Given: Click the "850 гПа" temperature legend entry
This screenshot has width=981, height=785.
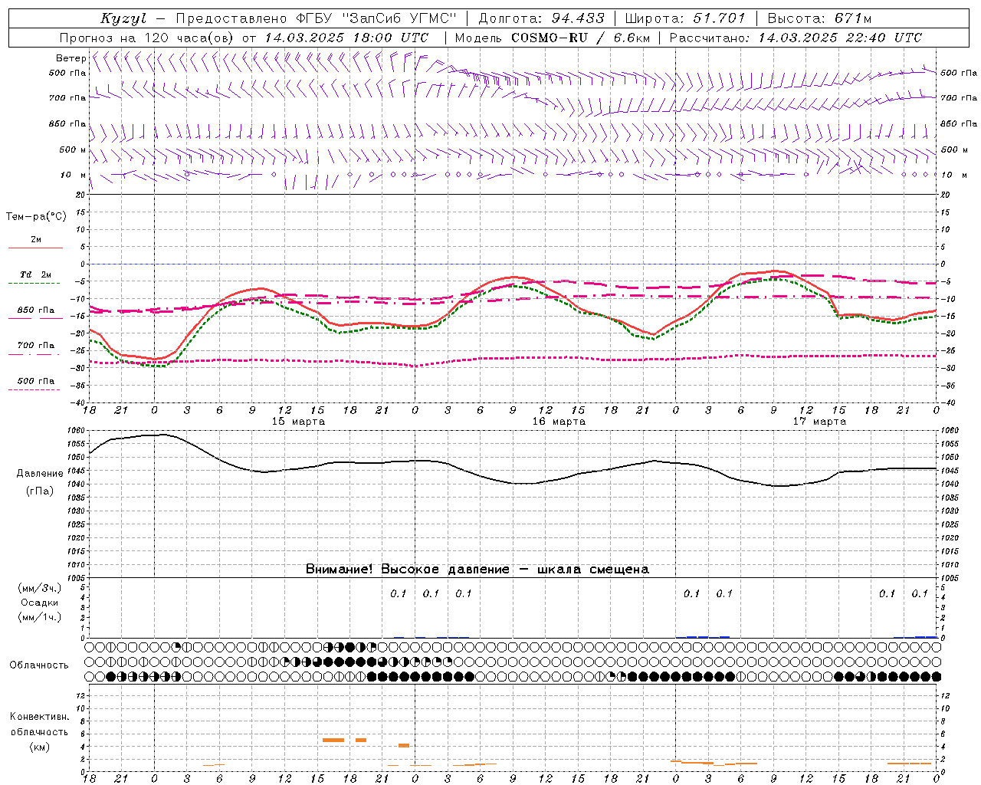Looking at the screenshot, I should click(x=36, y=310).
